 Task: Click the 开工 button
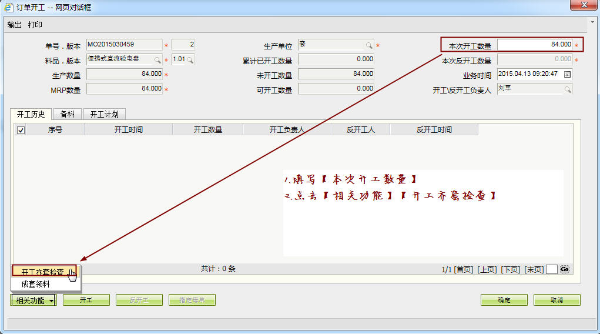(x=86, y=300)
